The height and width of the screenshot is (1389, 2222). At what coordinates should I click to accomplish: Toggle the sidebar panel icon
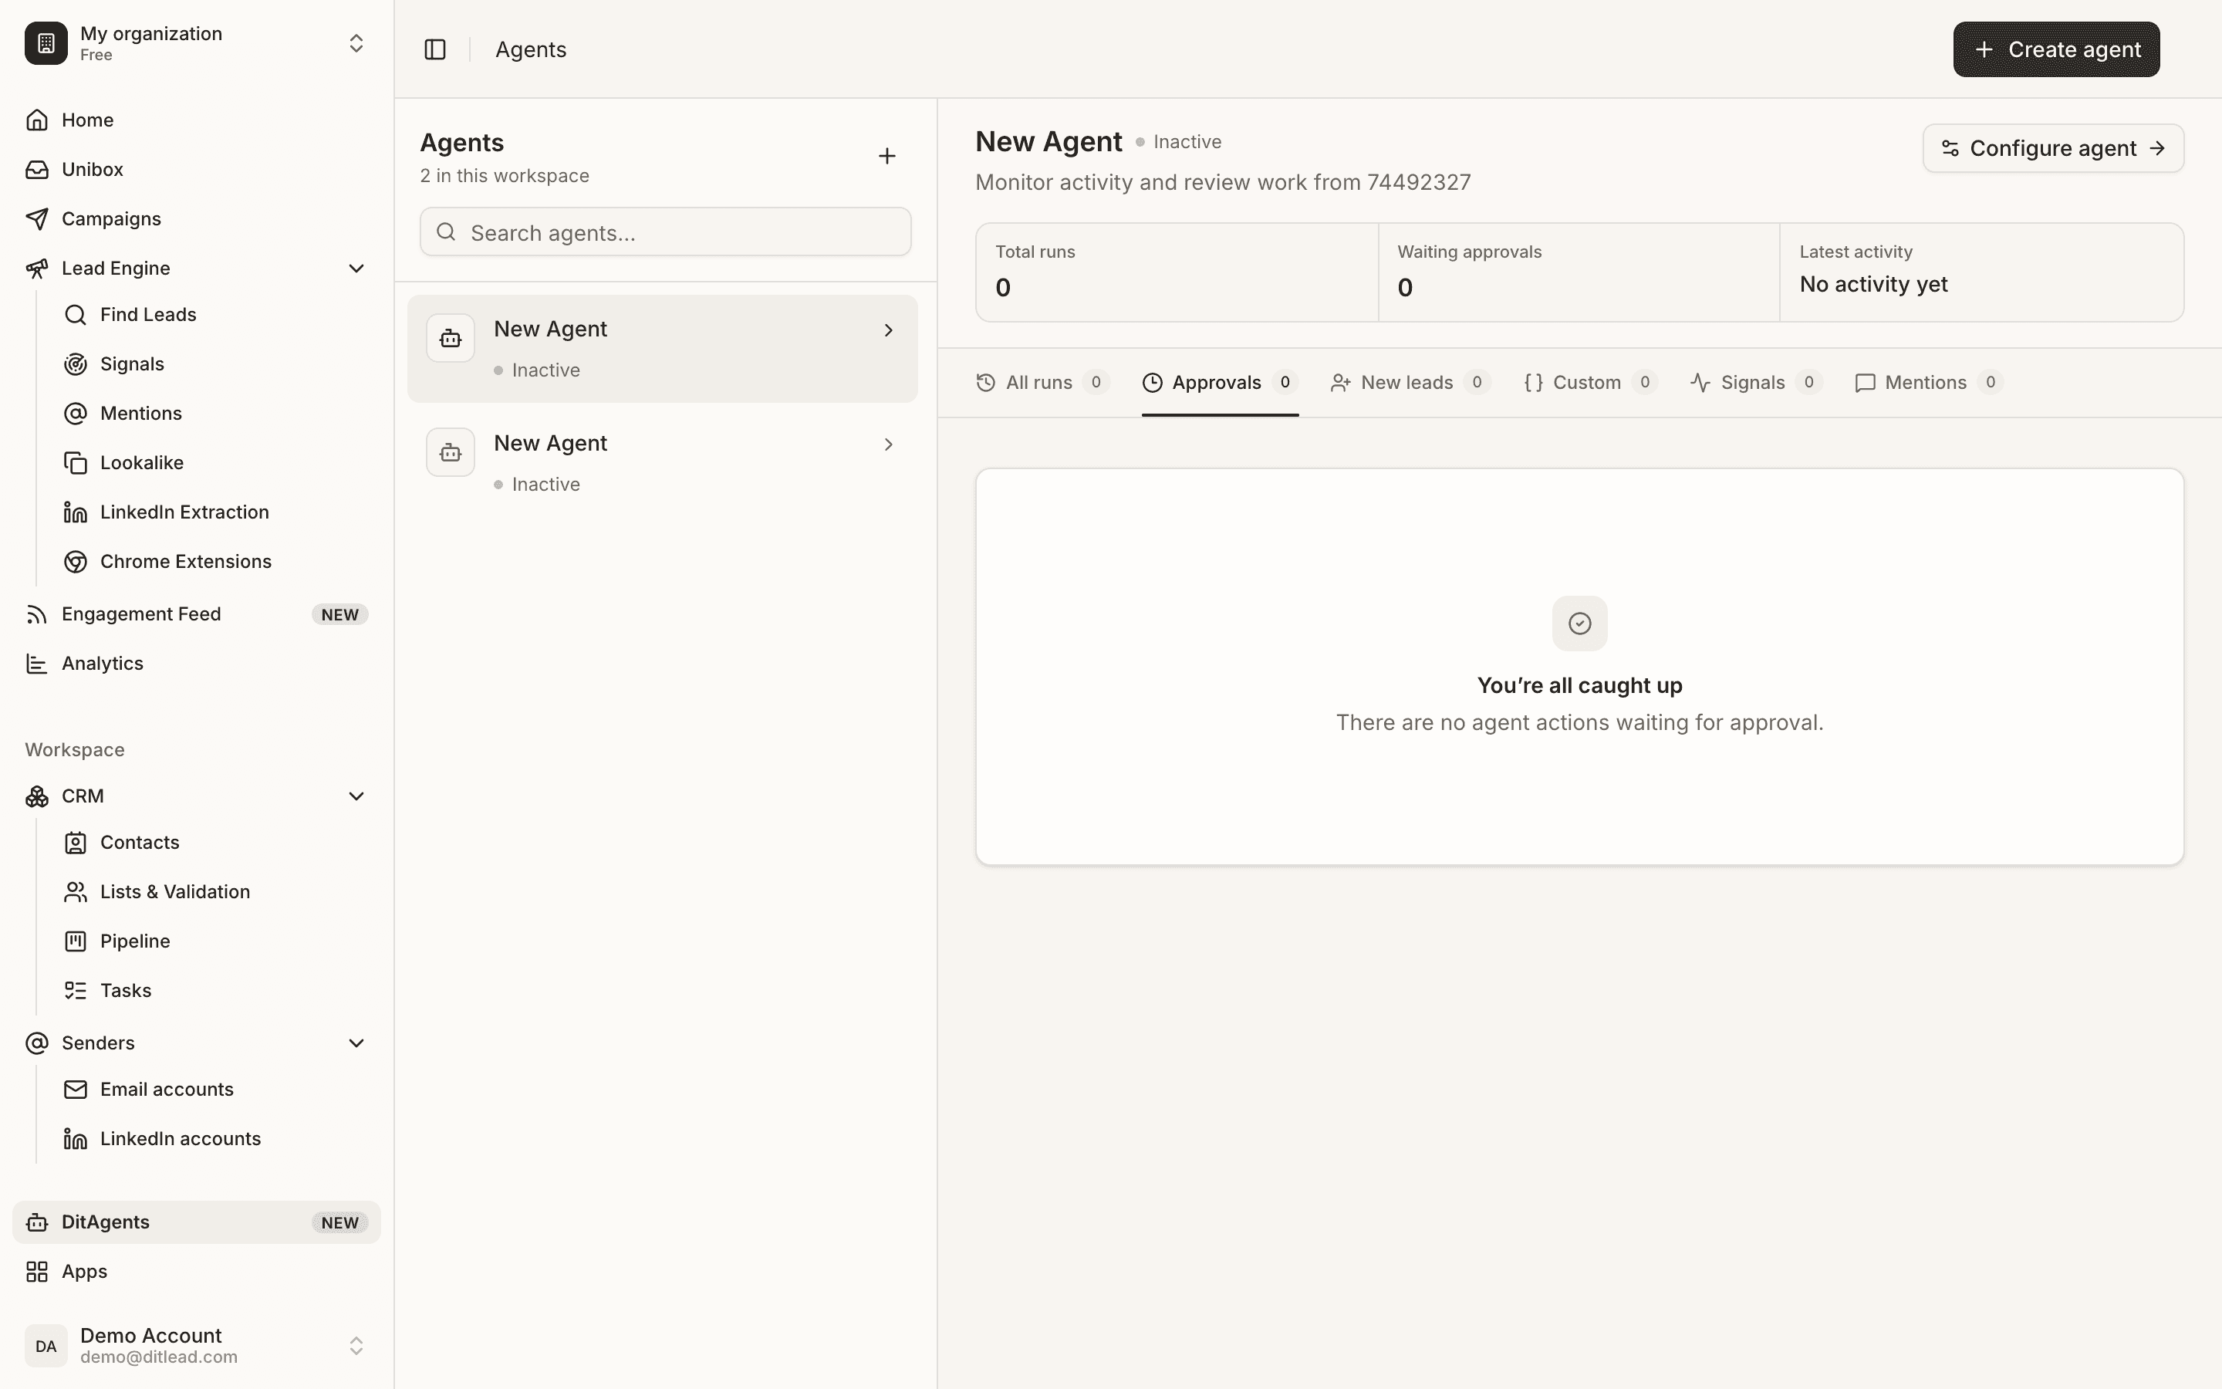click(x=435, y=49)
